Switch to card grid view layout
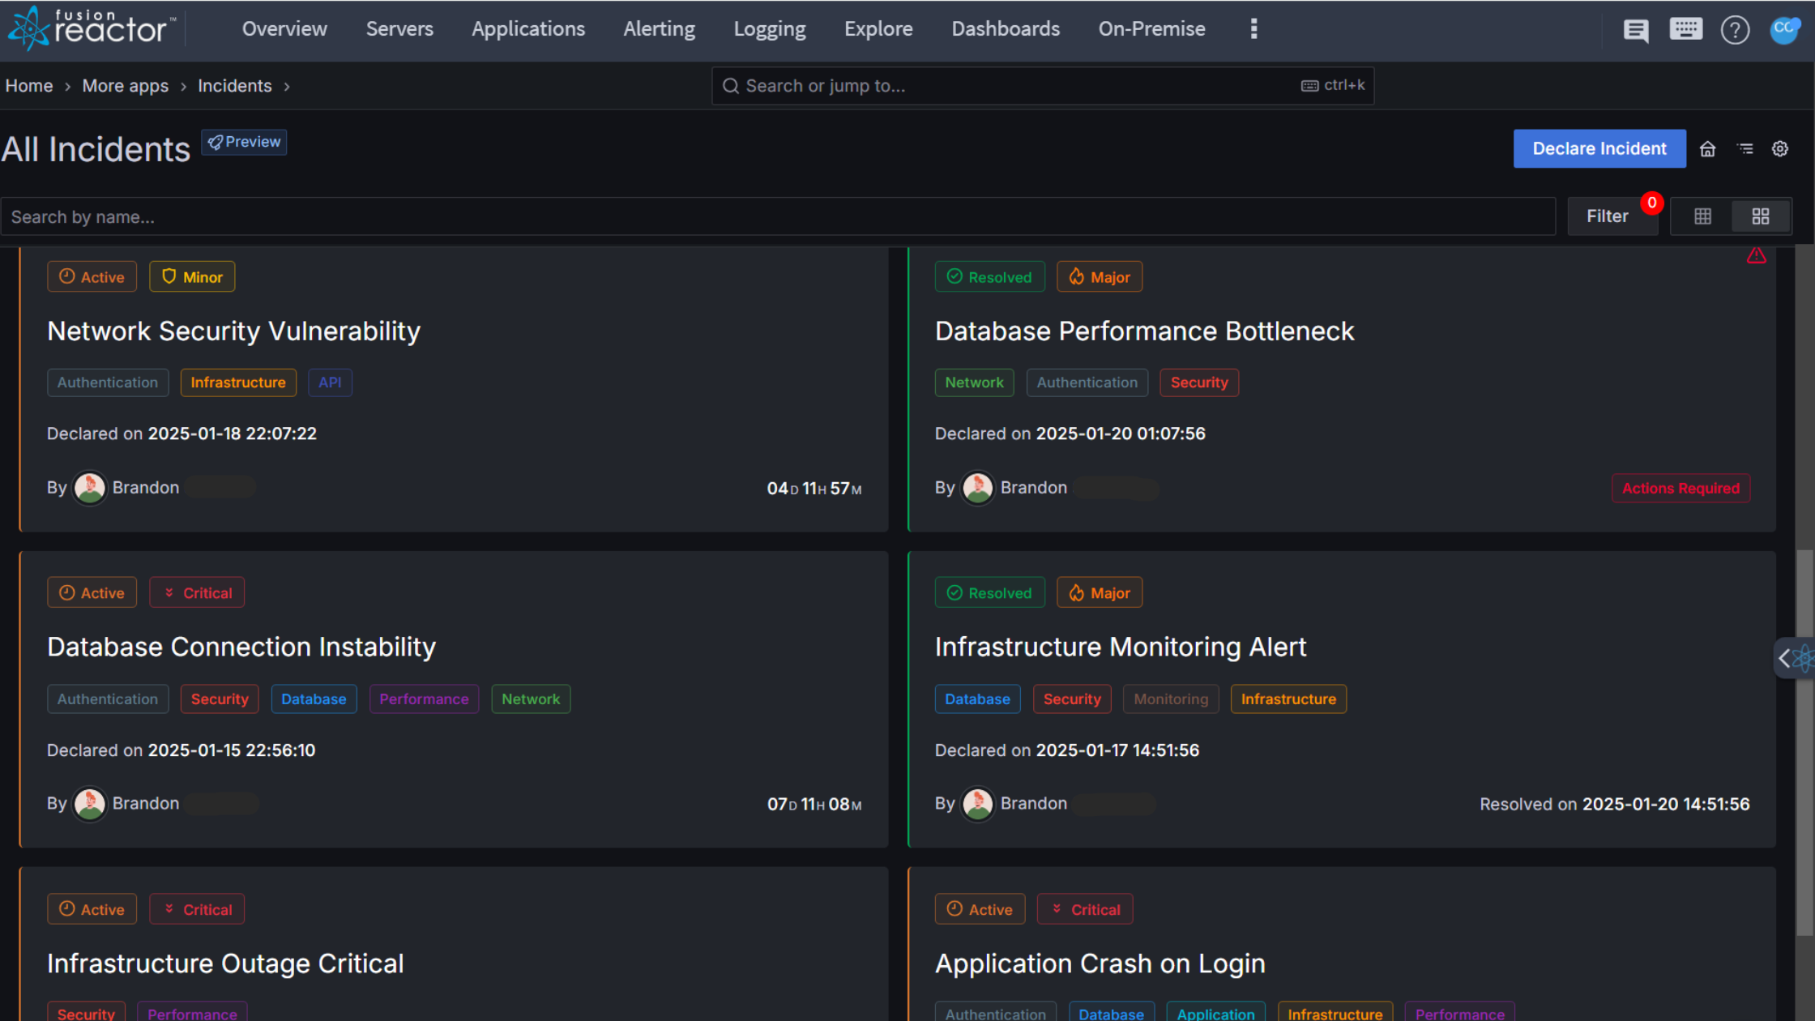 [1760, 216]
